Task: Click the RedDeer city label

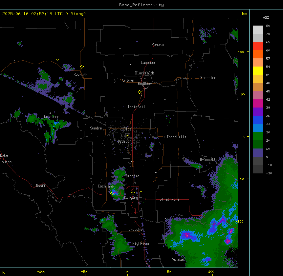Action: coord(144,84)
